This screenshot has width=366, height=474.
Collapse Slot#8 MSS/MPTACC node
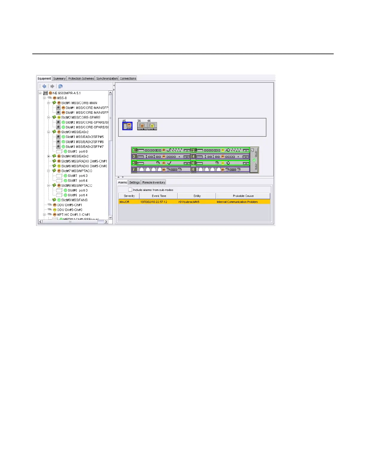[49, 186]
